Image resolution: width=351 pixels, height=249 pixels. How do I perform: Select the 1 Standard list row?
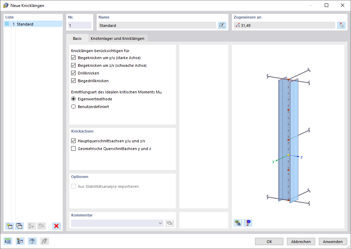coord(33,24)
